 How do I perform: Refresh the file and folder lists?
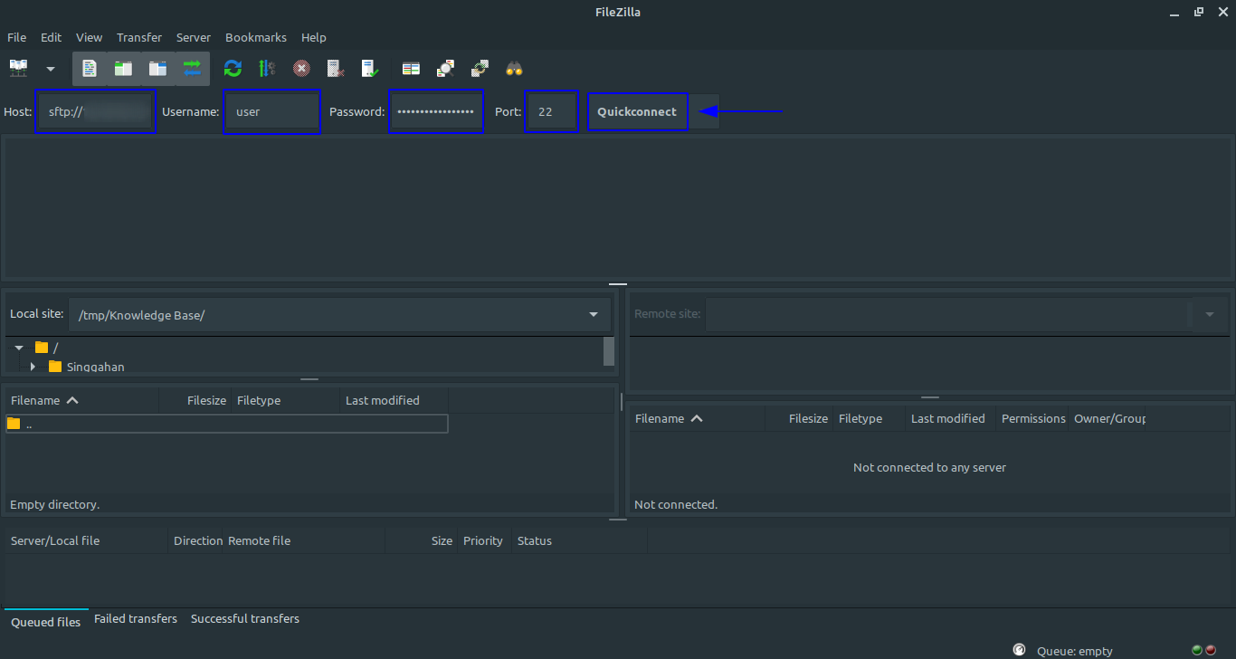click(x=233, y=69)
